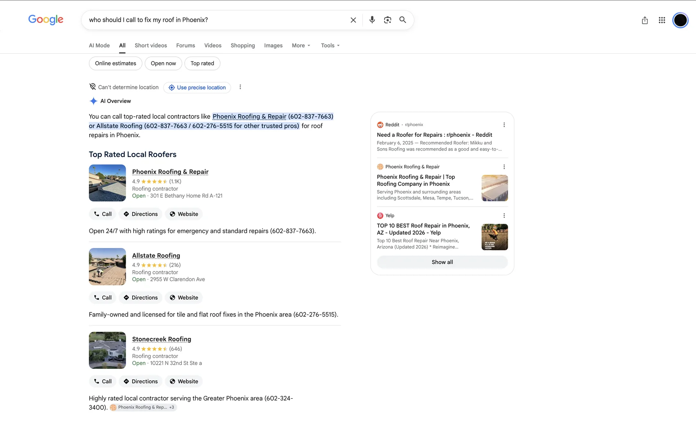View the Yelp result thumbnail image
Viewport: 696px width, 427px height.
(495, 237)
